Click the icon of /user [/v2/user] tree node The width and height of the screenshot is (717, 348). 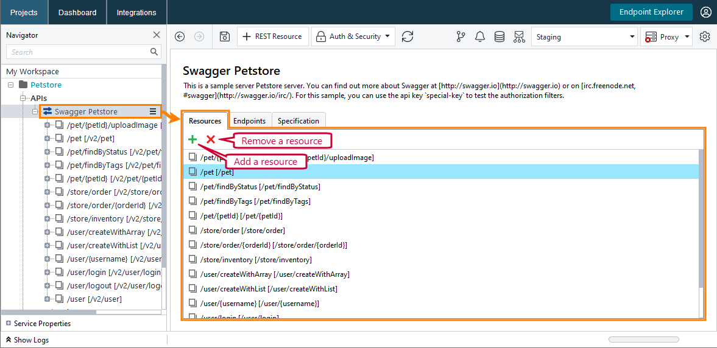click(x=60, y=299)
